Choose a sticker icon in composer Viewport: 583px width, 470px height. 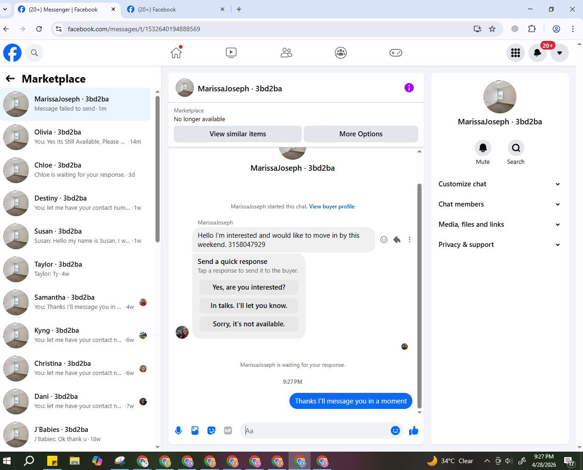point(211,431)
